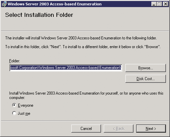The image size is (170, 137).
Task: Click inside the Folder path field
Action: tap(66, 68)
